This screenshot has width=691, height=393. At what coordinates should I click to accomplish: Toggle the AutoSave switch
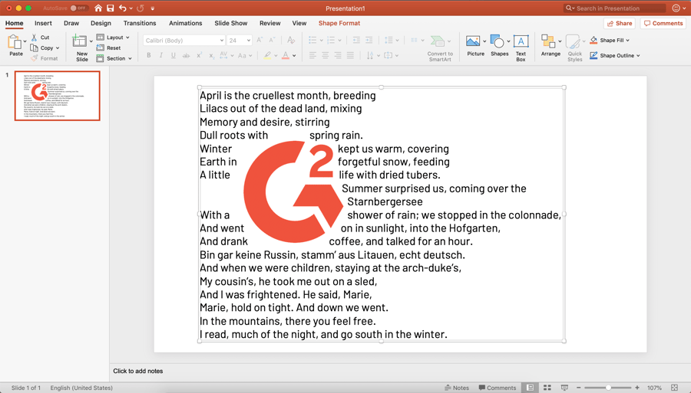coord(79,8)
